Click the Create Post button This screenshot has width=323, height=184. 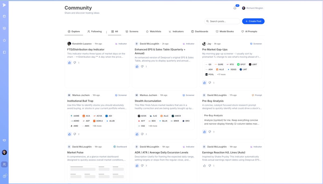253,21
